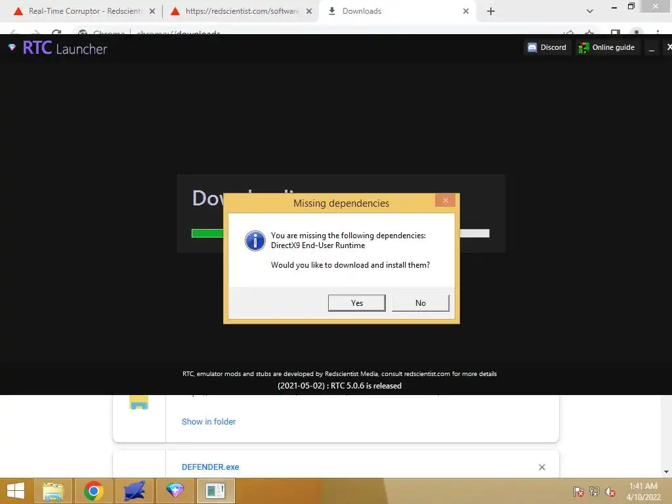
Task: Open Google Chrome from the taskbar
Action: (x=93, y=491)
